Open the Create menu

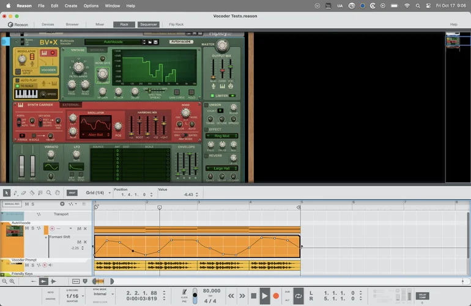coord(71,6)
